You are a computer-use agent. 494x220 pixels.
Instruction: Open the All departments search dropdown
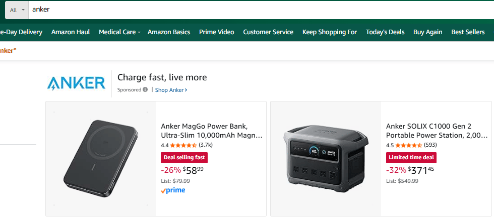17,10
